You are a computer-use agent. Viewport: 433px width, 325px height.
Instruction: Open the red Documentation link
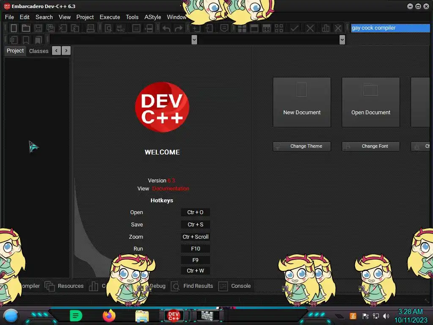(171, 189)
